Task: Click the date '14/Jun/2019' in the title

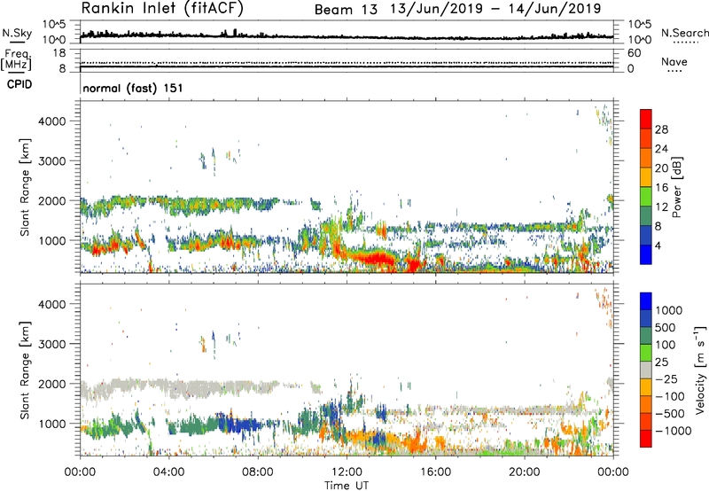Action: [556, 9]
